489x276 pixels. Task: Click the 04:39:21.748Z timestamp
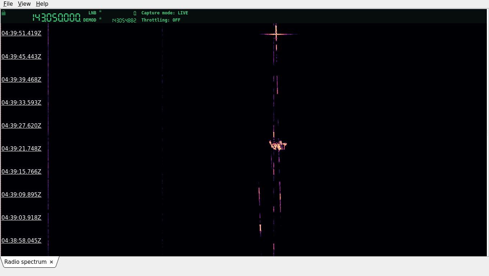click(21, 148)
